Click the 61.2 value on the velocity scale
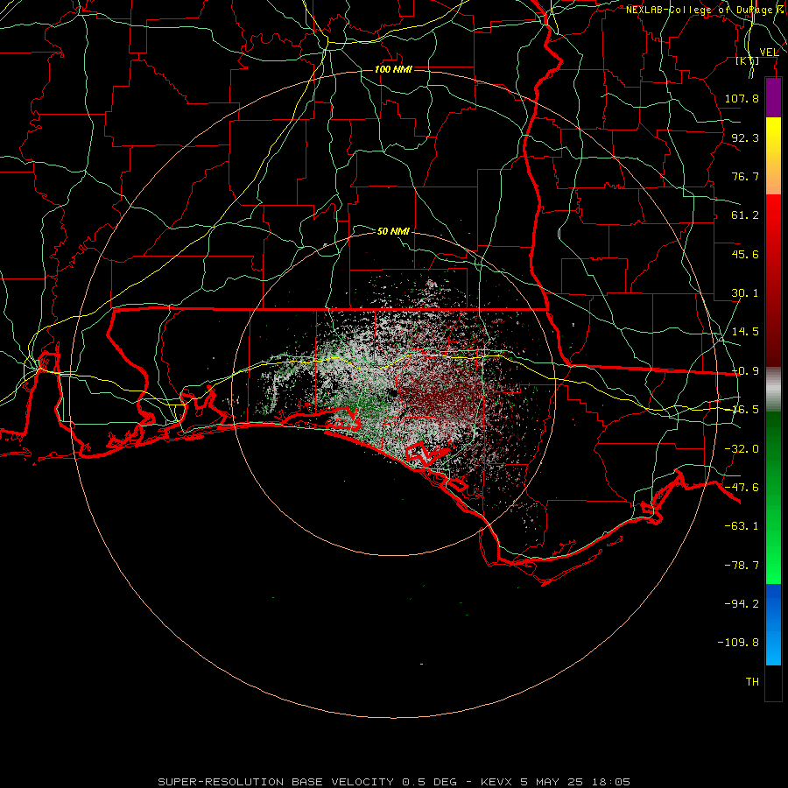This screenshot has height=788, width=788. click(745, 215)
